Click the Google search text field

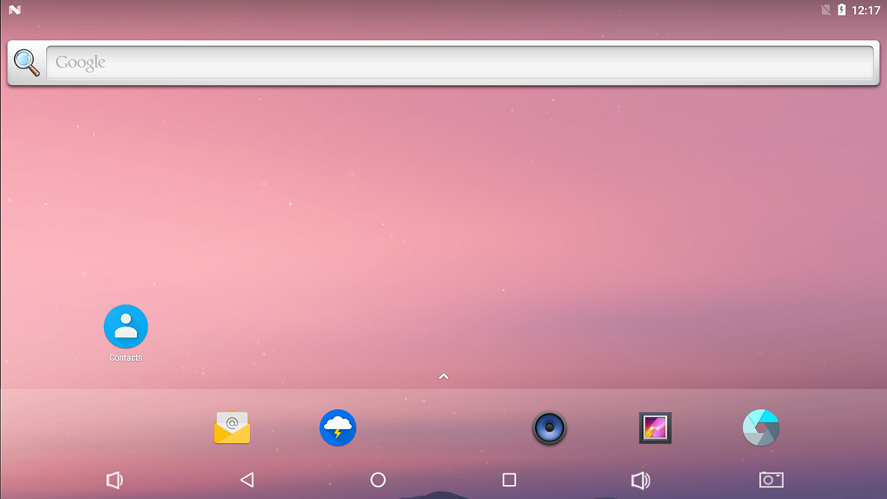pos(459,63)
